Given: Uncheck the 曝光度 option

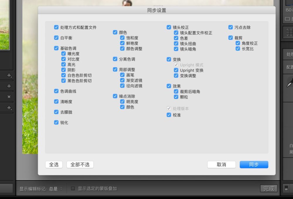Looking at the screenshot, I should [x=64, y=54].
